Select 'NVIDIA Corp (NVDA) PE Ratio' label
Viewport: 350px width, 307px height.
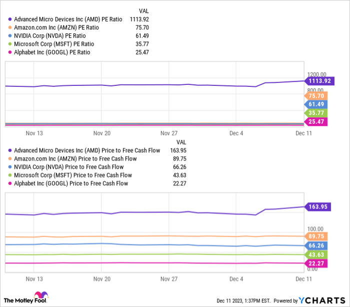click(x=50, y=36)
